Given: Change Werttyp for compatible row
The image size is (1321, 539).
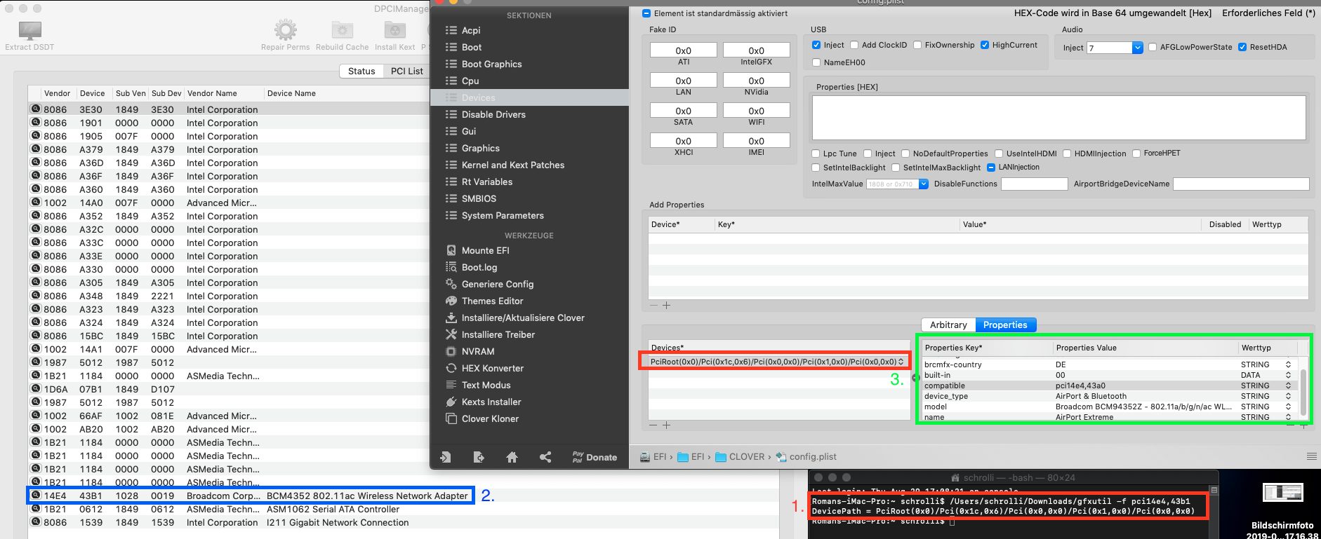Looking at the screenshot, I should tap(1288, 386).
